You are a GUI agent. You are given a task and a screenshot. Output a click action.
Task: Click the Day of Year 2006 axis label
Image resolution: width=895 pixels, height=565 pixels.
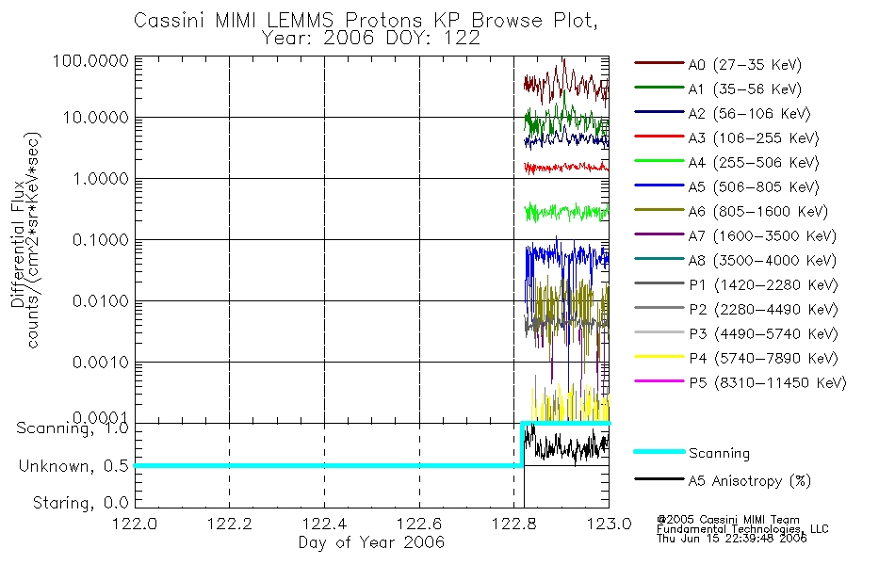[x=371, y=542]
